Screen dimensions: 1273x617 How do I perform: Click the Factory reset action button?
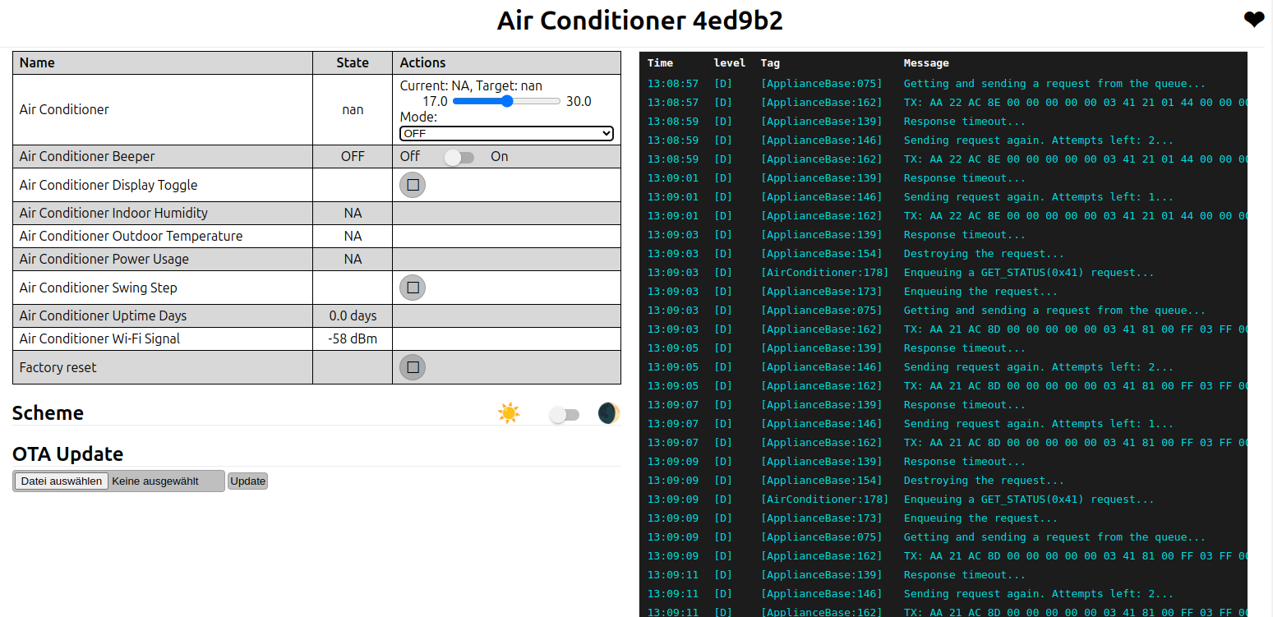[413, 367]
